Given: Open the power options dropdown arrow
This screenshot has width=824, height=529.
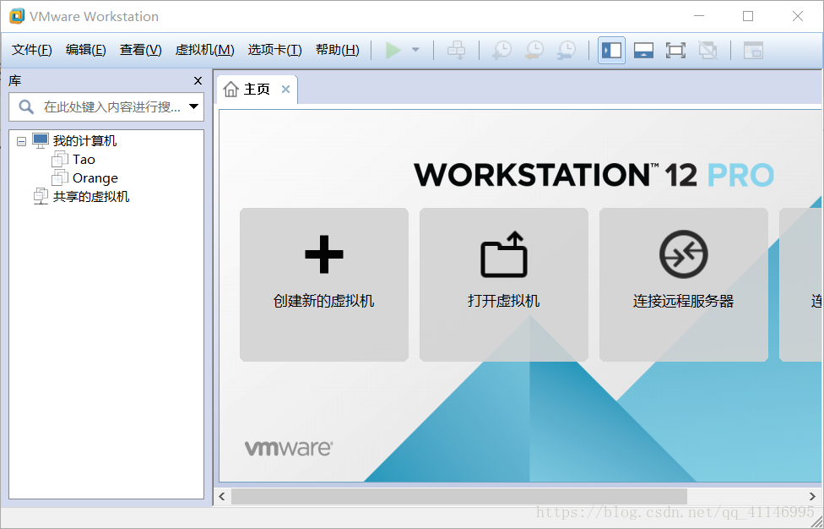Looking at the screenshot, I should [x=415, y=50].
